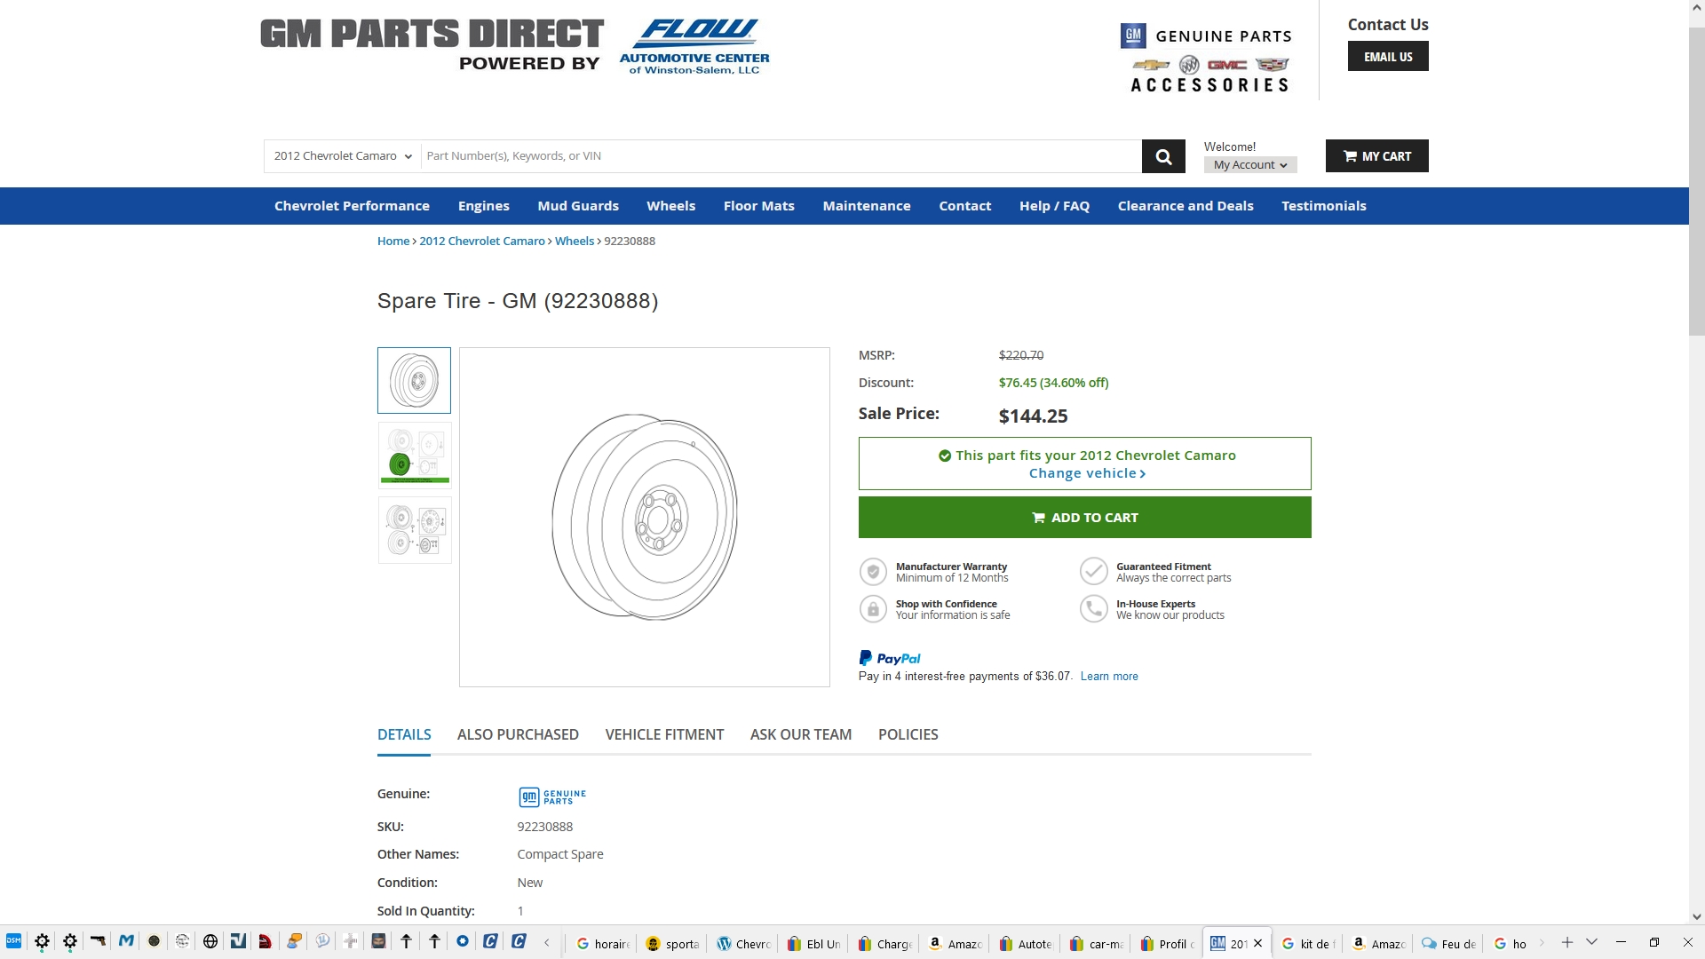Open the My Account dropdown

[1249, 165]
